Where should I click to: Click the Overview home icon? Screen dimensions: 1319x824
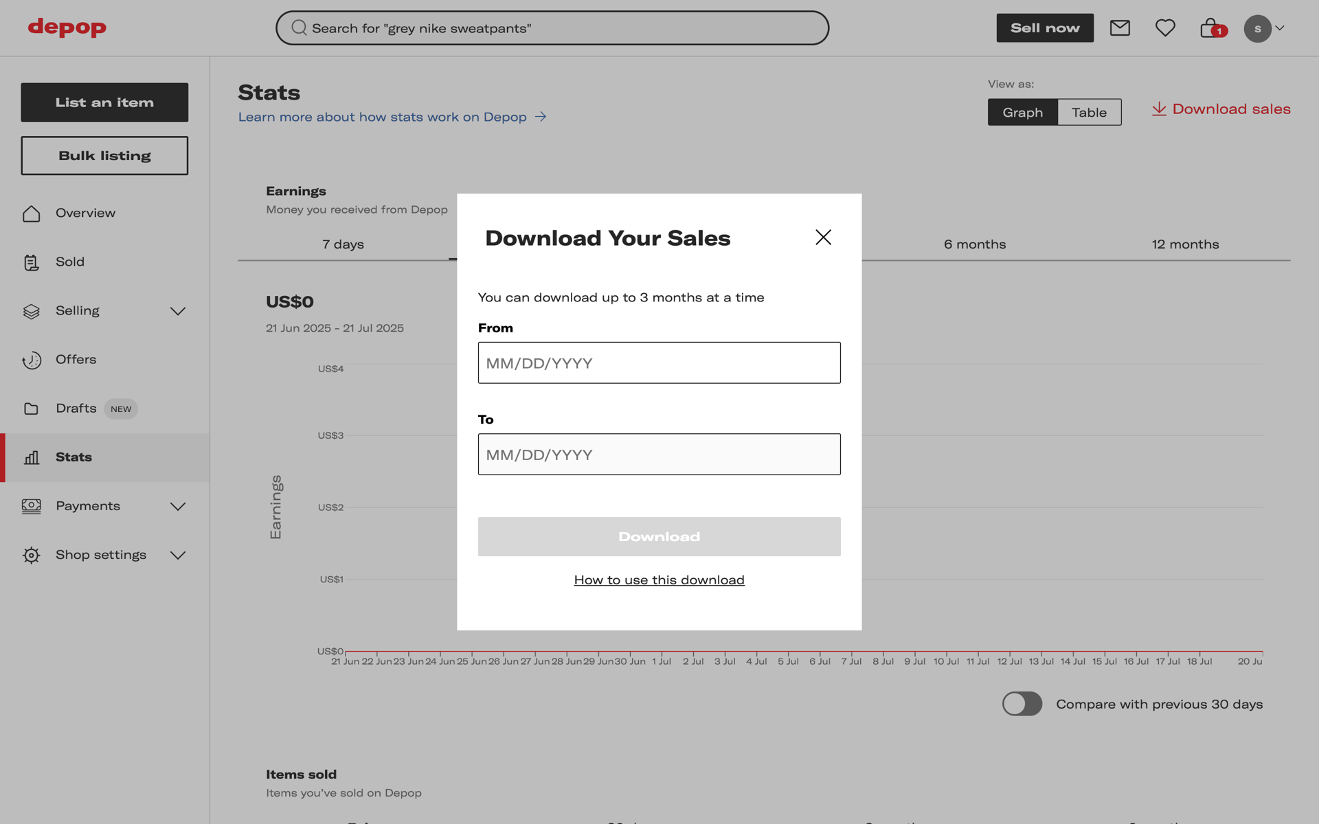(x=32, y=214)
